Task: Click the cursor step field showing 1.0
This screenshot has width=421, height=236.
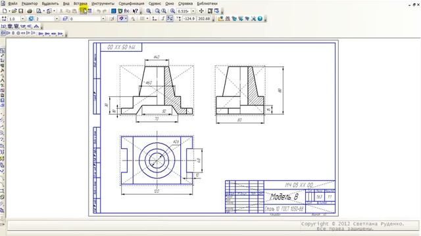Action: pos(14,19)
